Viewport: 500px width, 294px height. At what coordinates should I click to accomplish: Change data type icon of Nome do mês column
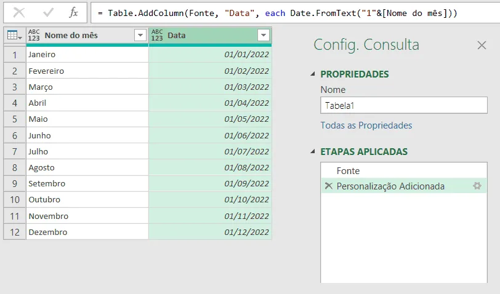tap(34, 35)
